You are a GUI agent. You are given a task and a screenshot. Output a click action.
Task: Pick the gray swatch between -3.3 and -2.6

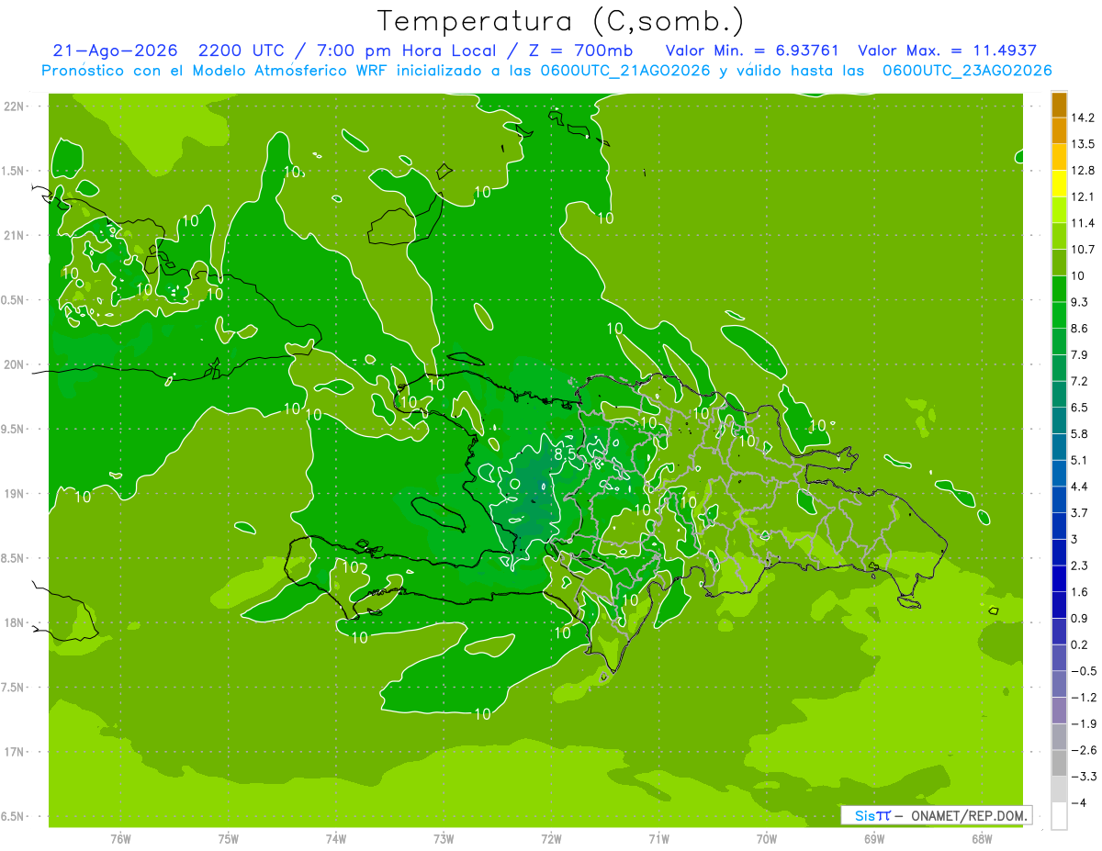[x=1059, y=763]
